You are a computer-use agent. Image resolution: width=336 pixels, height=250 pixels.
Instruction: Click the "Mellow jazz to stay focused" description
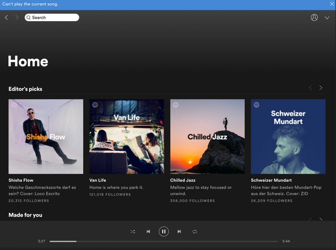[x=201, y=190]
